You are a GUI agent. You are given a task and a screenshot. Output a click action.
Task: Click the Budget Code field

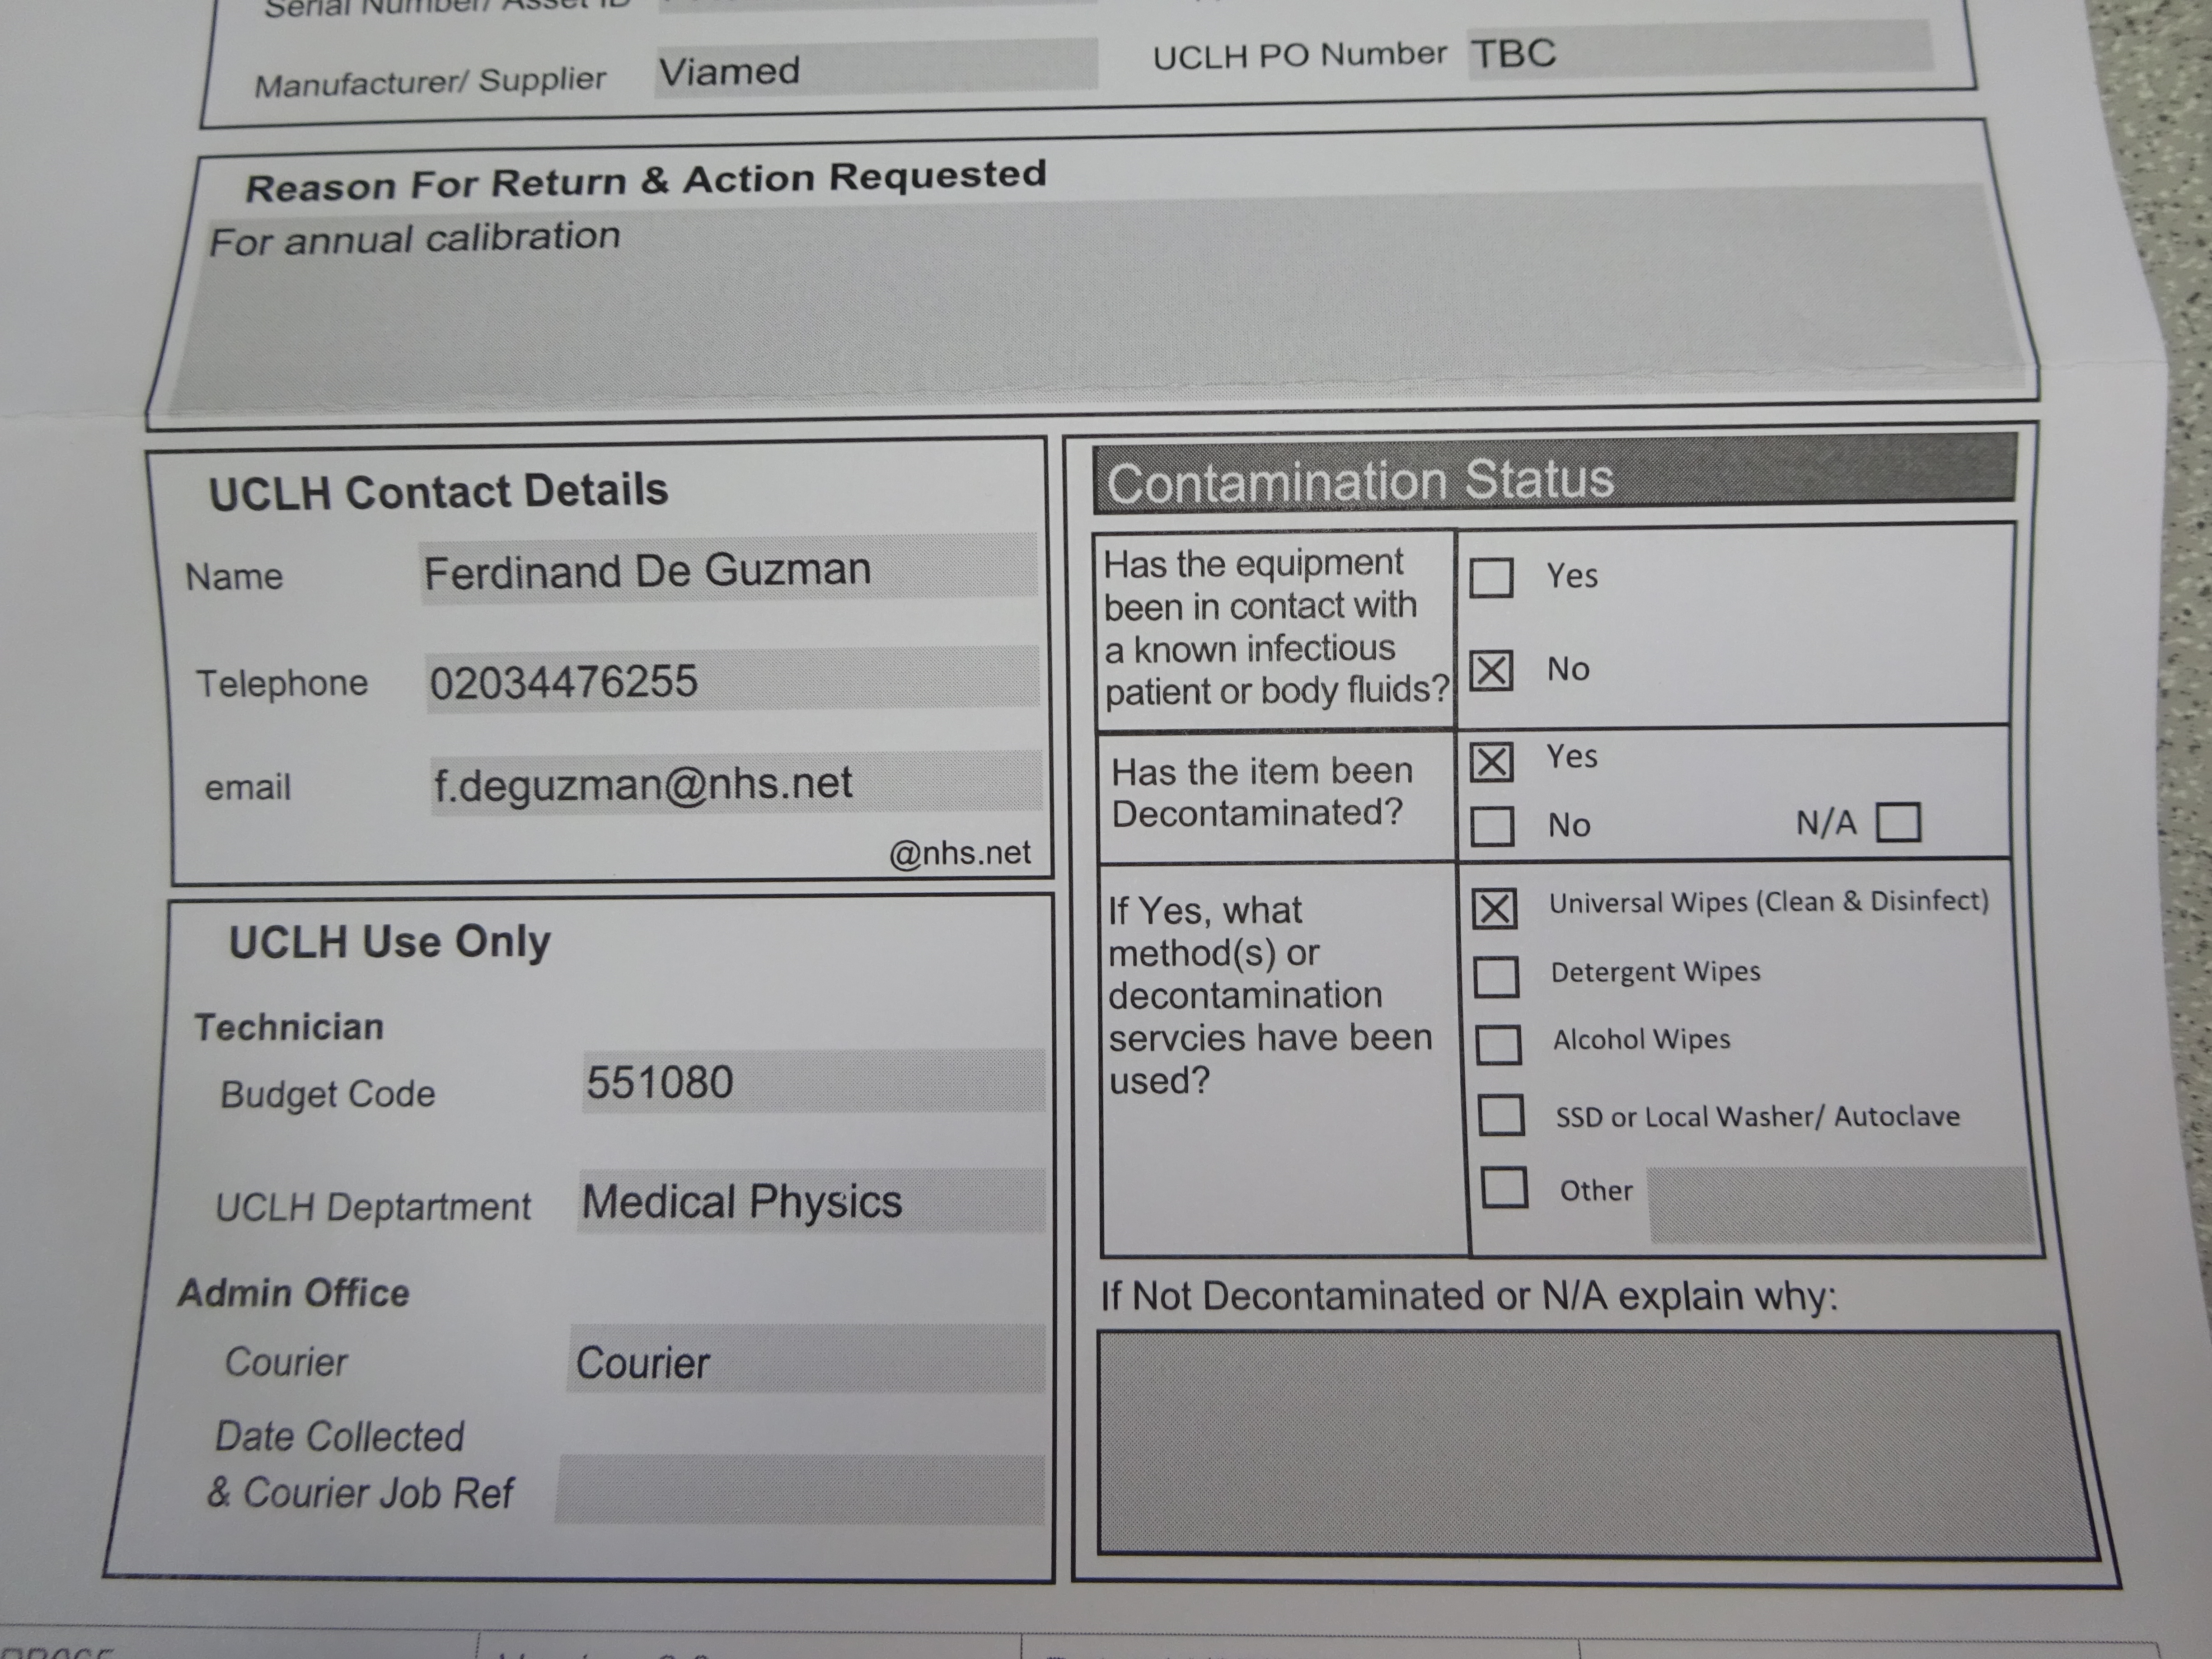click(x=812, y=1081)
